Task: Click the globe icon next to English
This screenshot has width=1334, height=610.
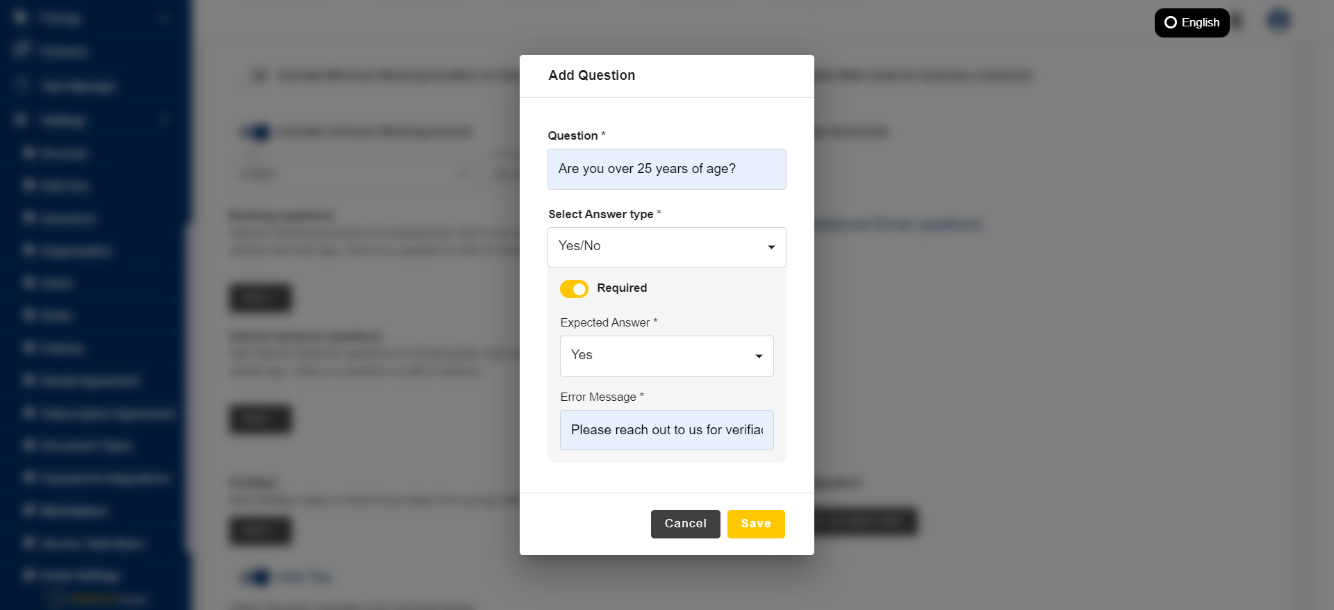Action: tap(1171, 22)
